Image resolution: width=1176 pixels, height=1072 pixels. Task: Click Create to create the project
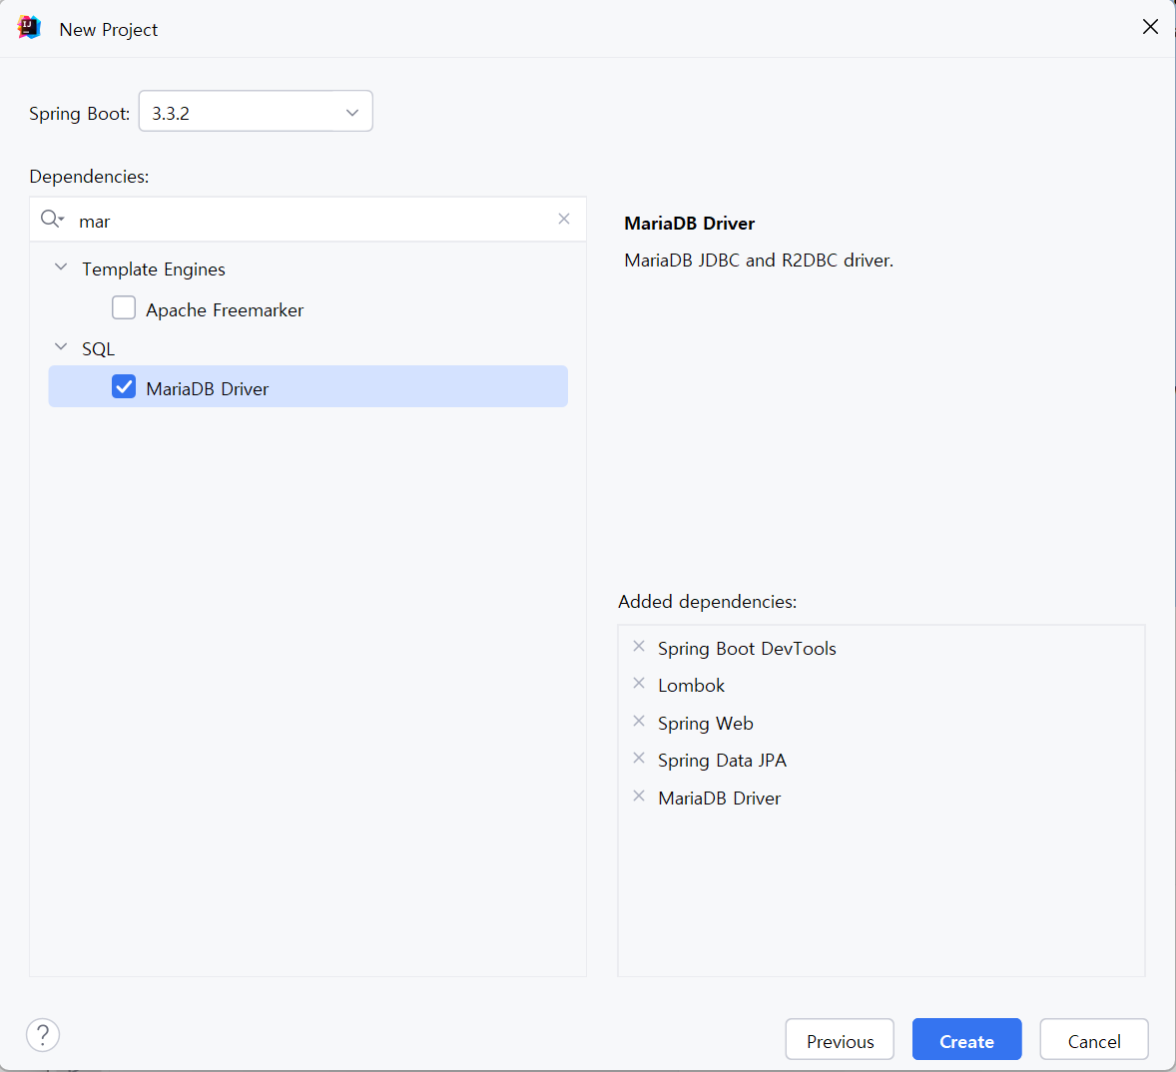point(966,1040)
